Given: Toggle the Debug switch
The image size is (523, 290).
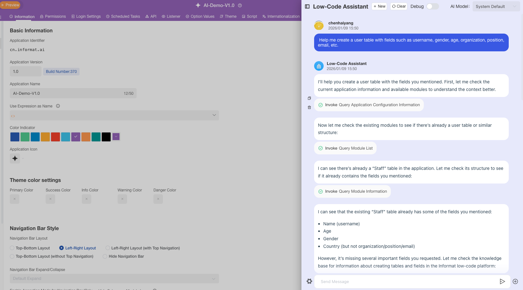Looking at the screenshot, I should point(432,6).
